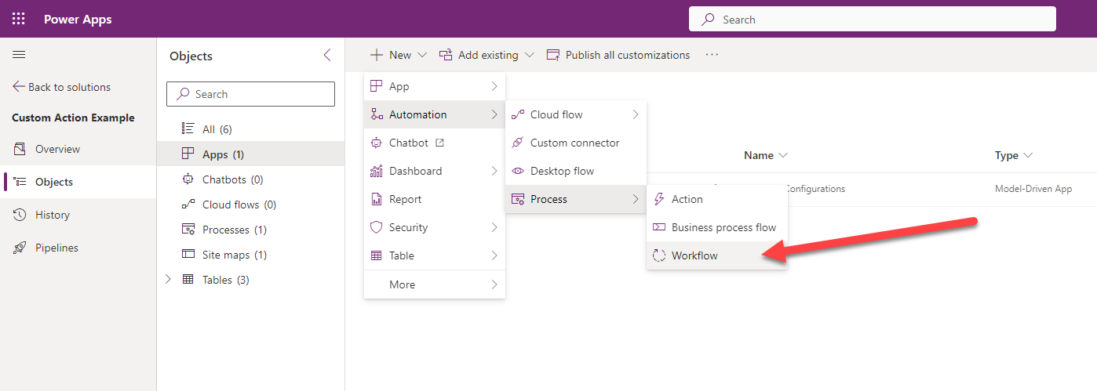The height and width of the screenshot is (391, 1097).
Task: Open the more commands ellipsis
Action: coord(712,55)
